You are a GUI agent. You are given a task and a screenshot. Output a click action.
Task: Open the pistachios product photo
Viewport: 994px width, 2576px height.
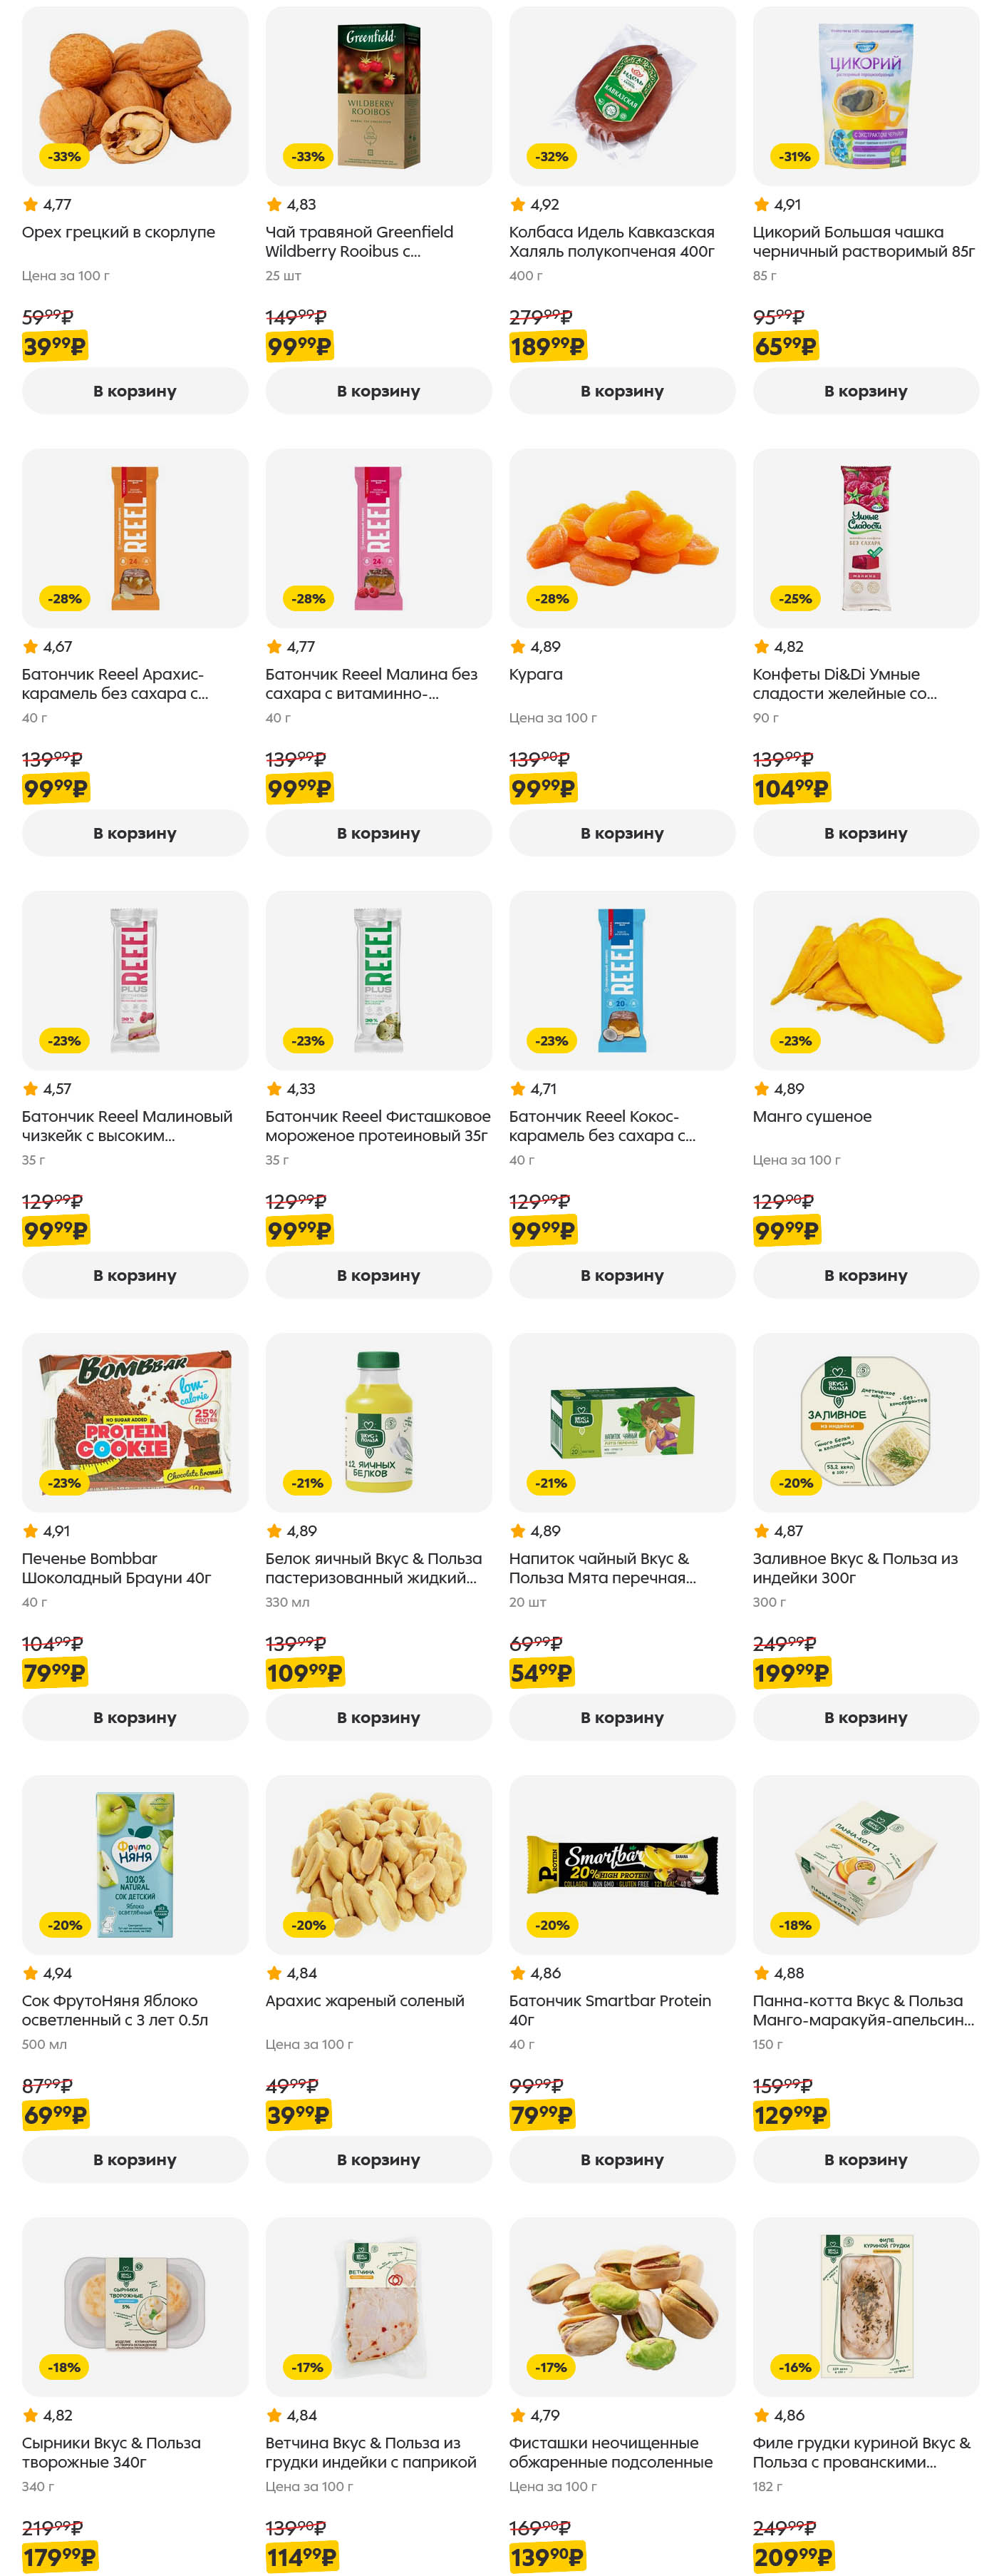tap(621, 2305)
